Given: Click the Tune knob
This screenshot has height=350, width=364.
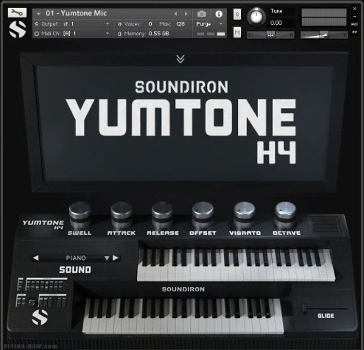Looking at the screenshot, I should (x=256, y=17).
